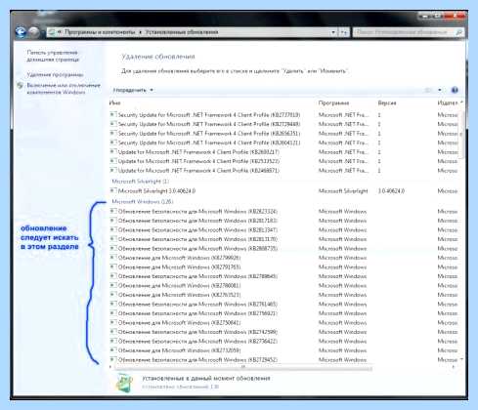The width and height of the screenshot is (478, 410).
Task: Refresh the address bar location
Action: point(344,32)
